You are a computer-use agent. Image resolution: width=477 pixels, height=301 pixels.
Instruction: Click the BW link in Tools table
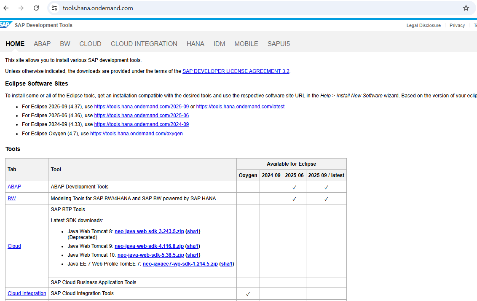tap(11, 199)
